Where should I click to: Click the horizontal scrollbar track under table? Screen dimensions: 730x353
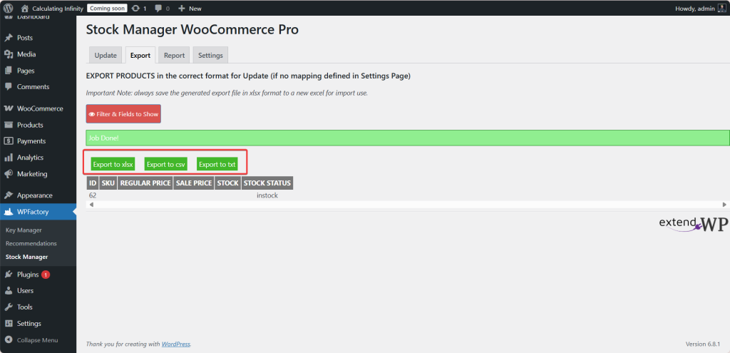point(407,205)
